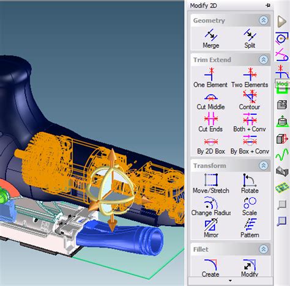The image size is (290, 286).
Task: Pin the Modify 2D panel
Action: [268, 5]
